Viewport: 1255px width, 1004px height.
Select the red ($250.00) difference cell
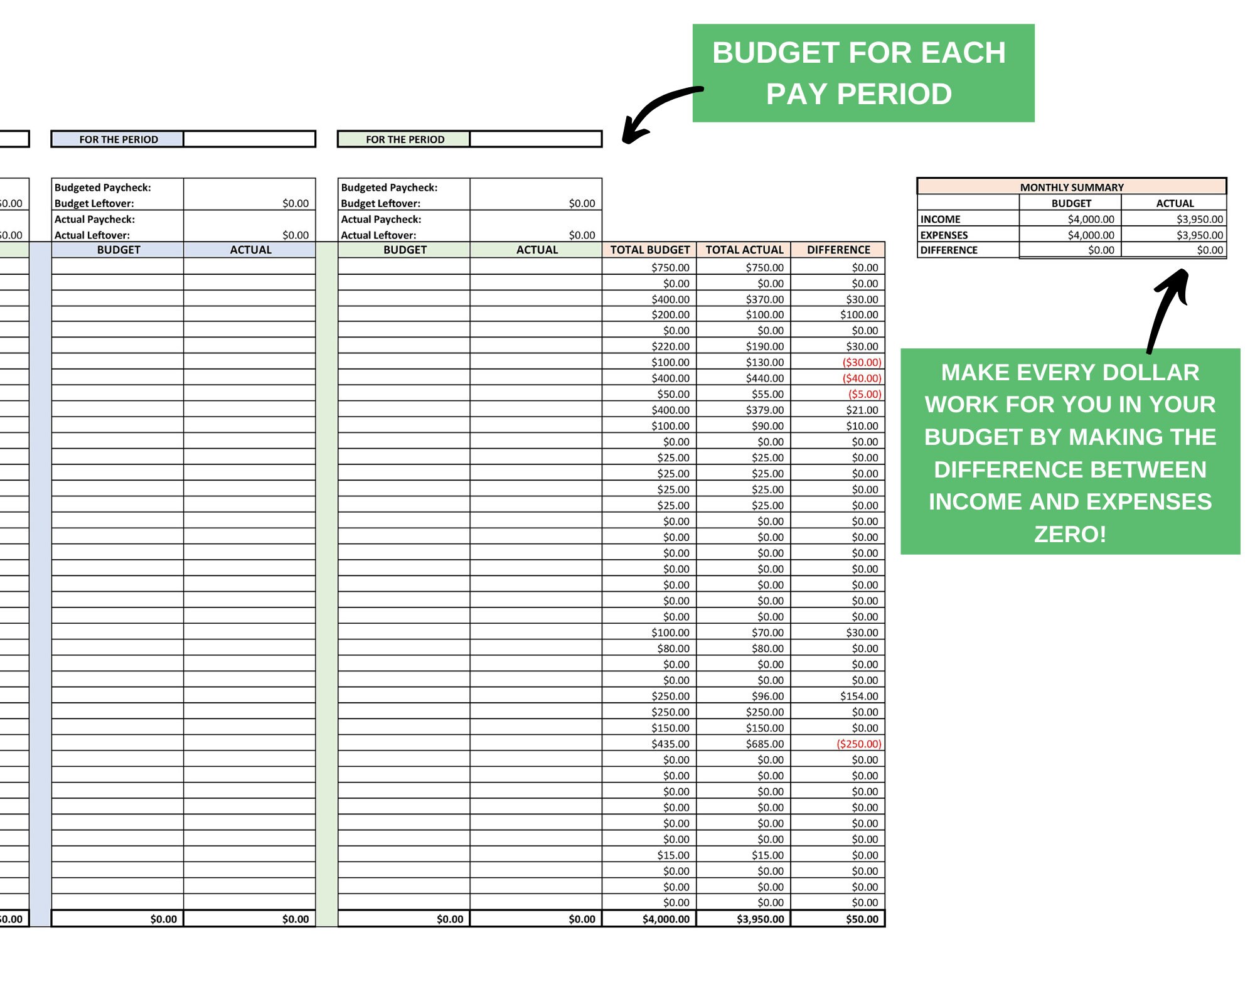point(838,744)
